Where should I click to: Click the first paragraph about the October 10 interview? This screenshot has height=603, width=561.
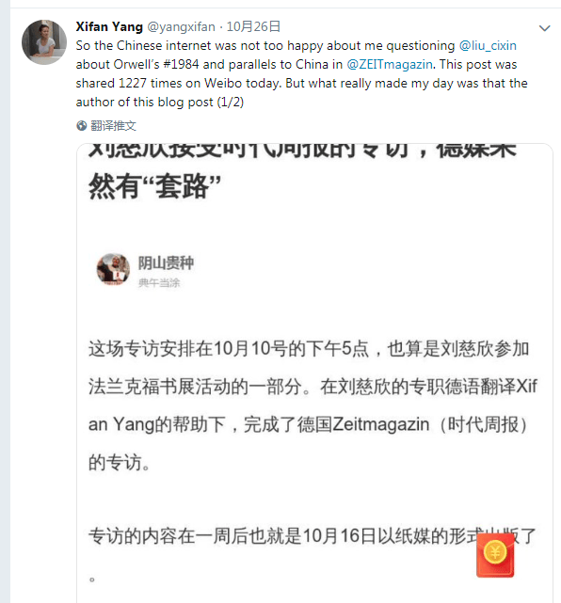pyautogui.click(x=313, y=405)
